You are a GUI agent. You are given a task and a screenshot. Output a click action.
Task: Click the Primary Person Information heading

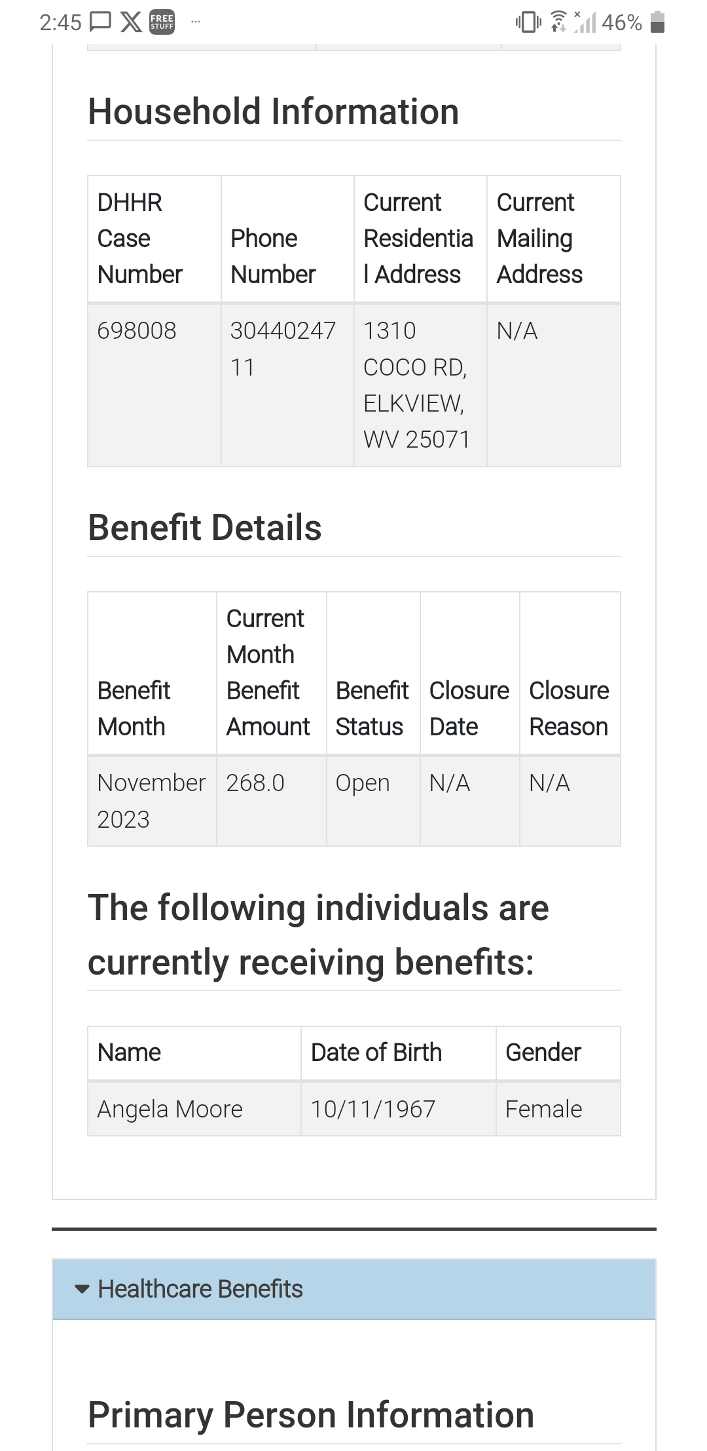coord(311,1414)
